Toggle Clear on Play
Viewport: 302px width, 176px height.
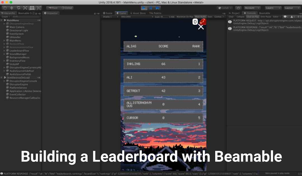coord(253,17)
